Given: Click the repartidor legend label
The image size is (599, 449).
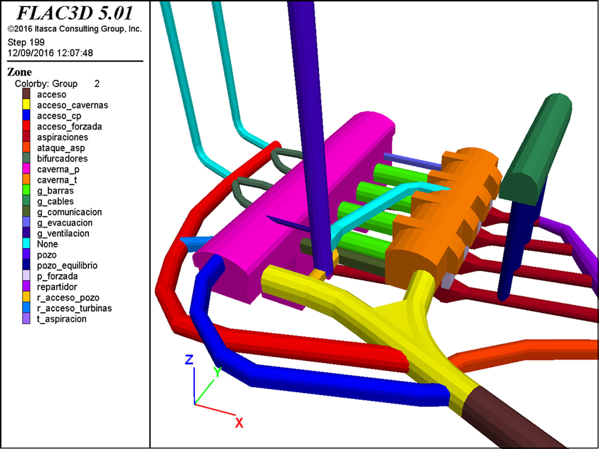Looking at the screenshot, I should click(57, 287).
